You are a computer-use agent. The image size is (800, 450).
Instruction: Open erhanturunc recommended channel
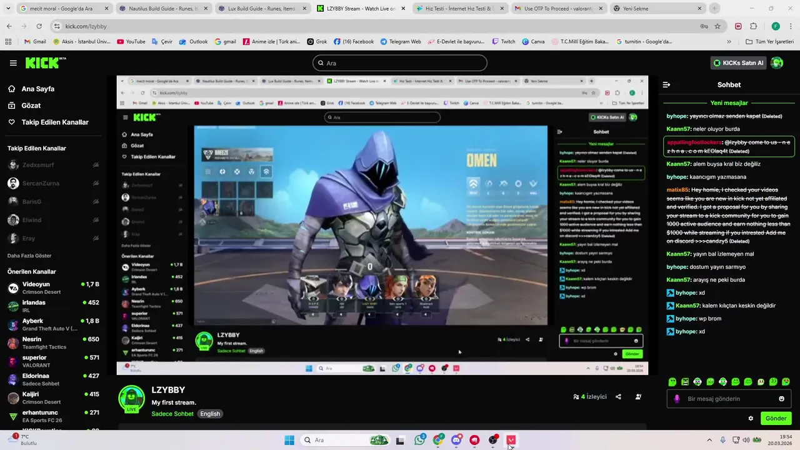pyautogui.click(x=52, y=416)
